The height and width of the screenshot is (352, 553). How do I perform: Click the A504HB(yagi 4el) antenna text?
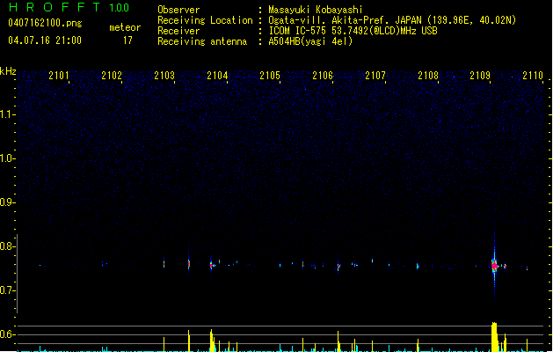tap(310, 41)
